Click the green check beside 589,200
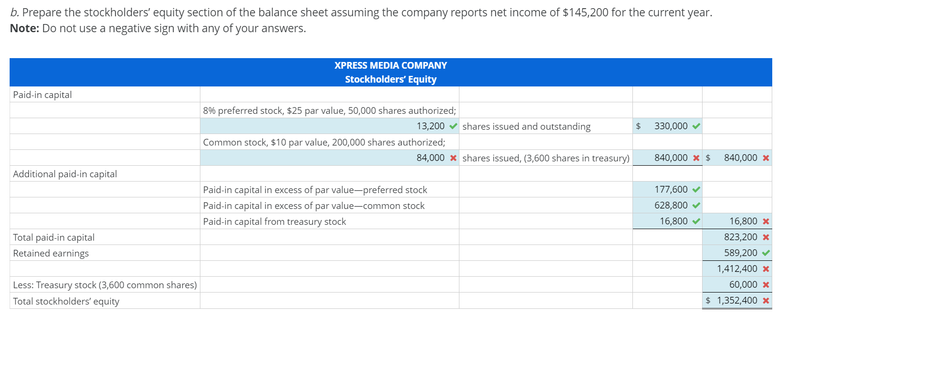 [x=766, y=253]
